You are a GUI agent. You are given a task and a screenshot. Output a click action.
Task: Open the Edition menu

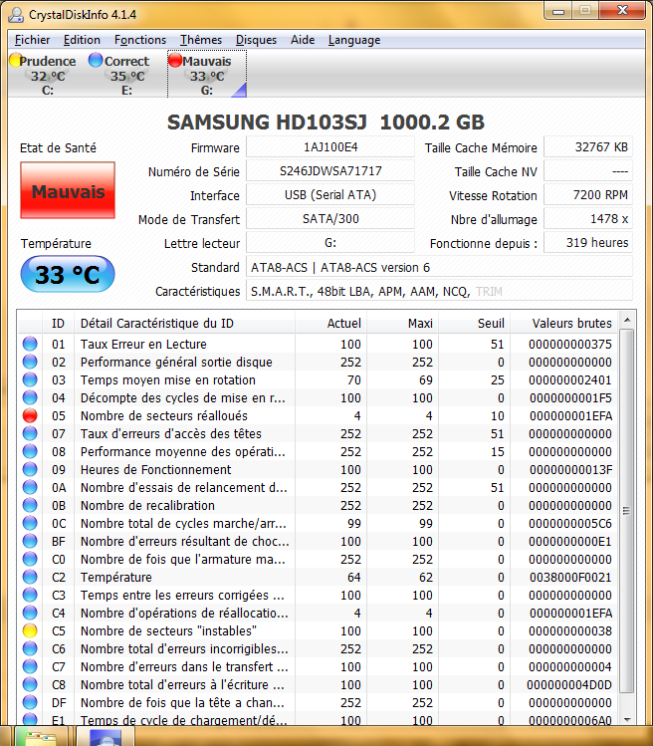82,40
